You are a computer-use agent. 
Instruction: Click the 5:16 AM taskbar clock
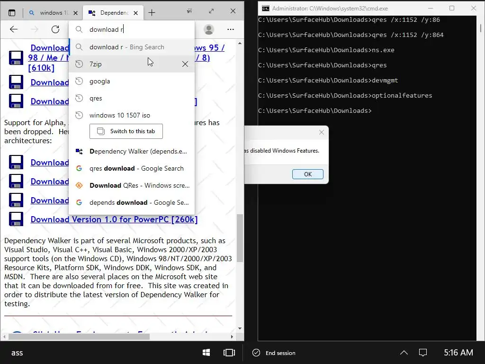tap(458, 353)
